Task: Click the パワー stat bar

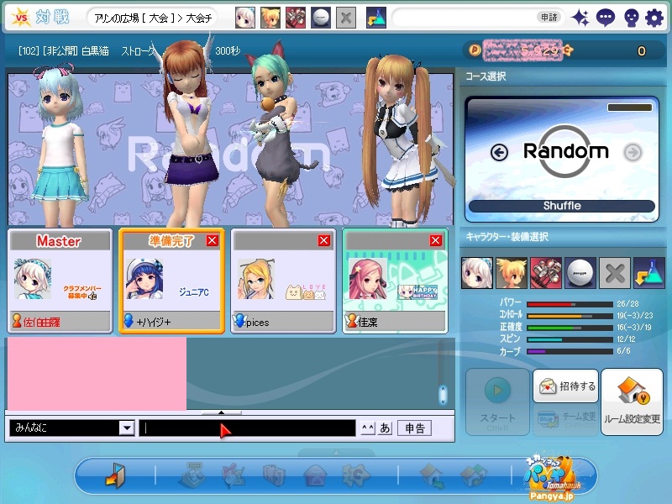Action: 570,304
